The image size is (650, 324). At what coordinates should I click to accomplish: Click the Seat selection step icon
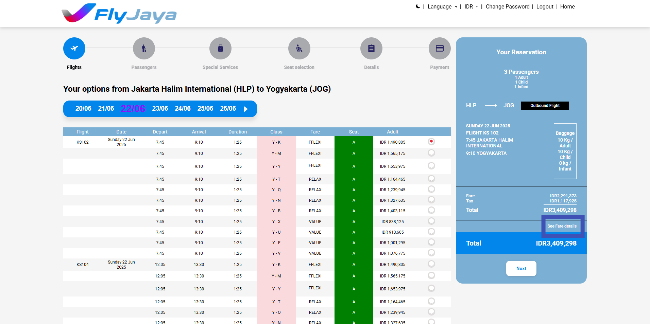pos(299,49)
